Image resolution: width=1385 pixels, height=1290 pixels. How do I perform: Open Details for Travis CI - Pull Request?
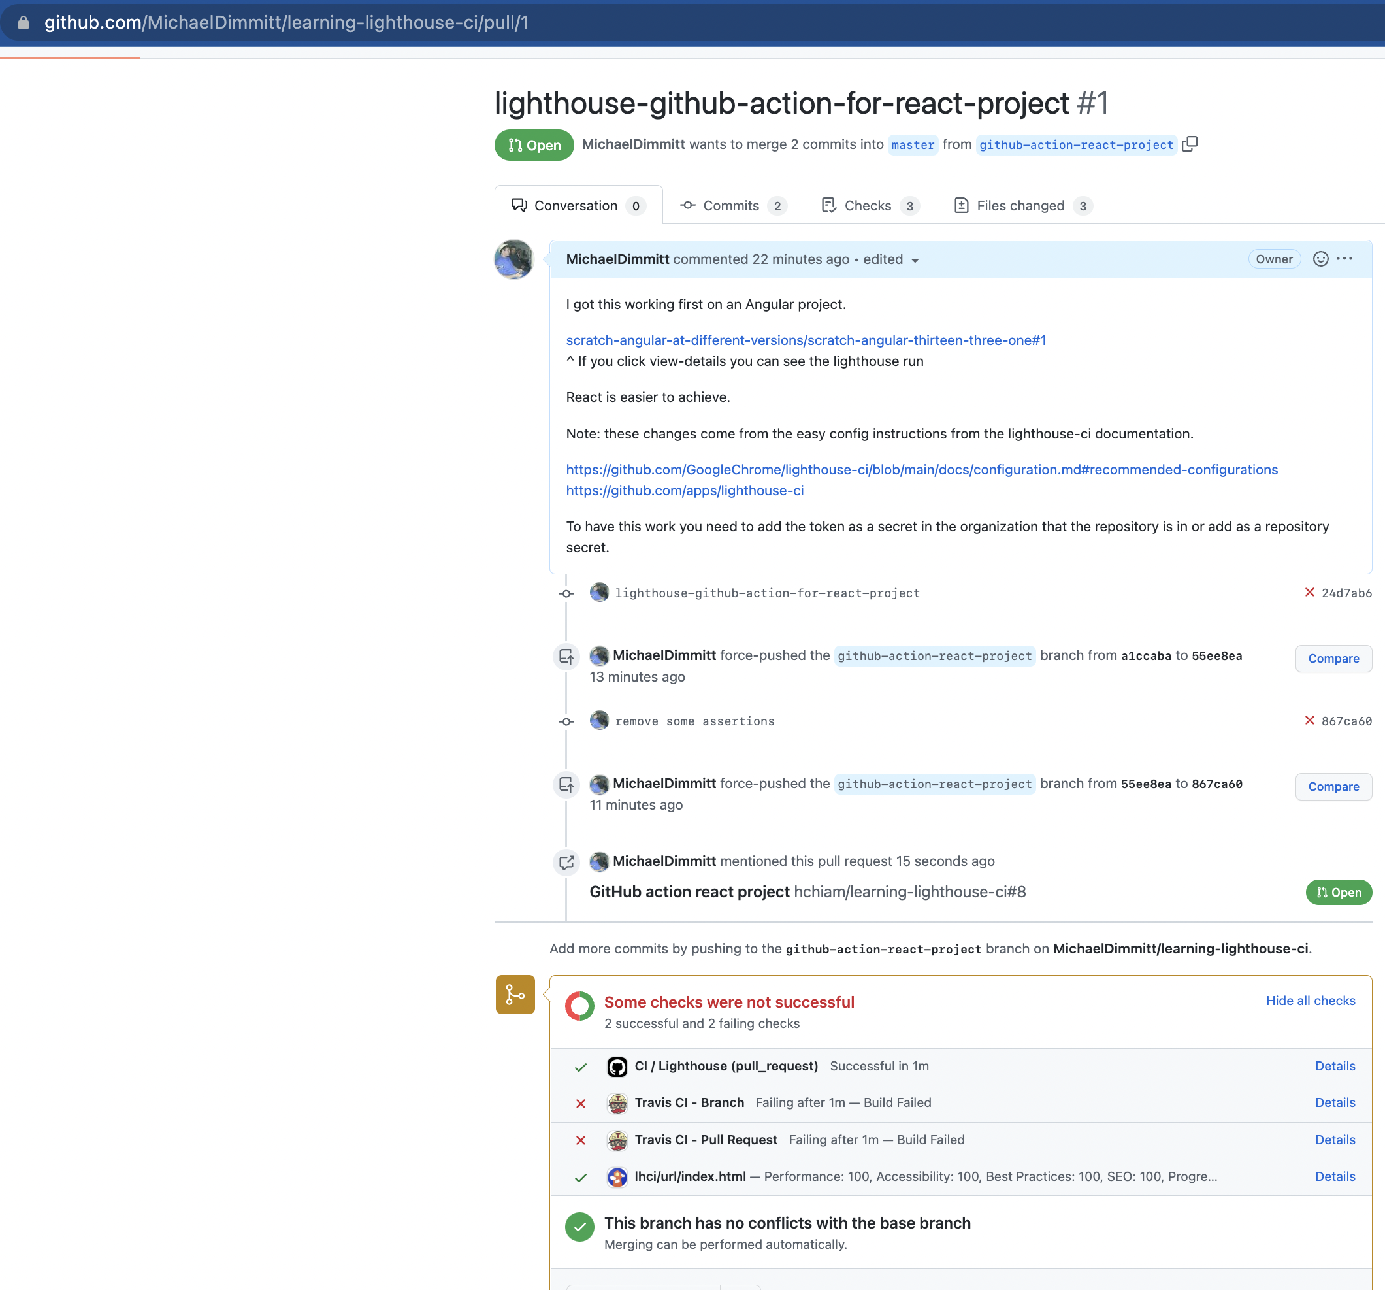point(1335,1140)
